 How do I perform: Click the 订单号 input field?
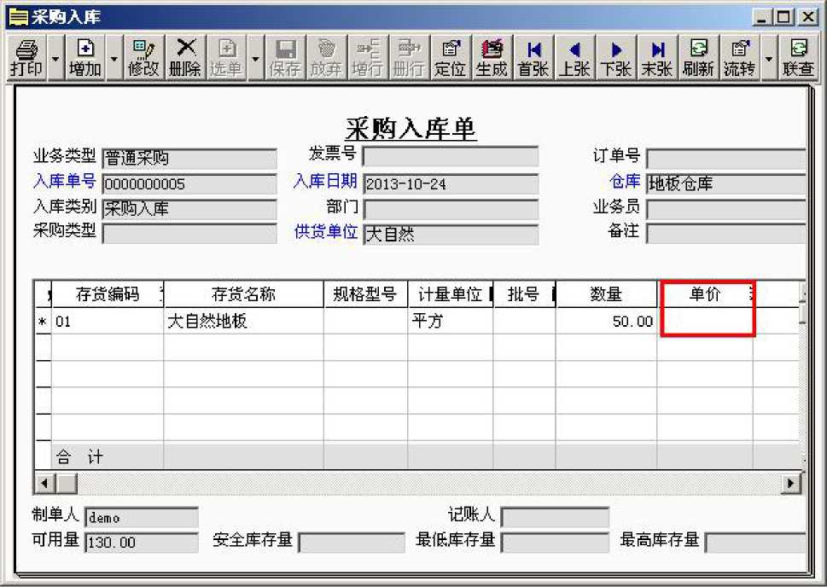click(726, 158)
